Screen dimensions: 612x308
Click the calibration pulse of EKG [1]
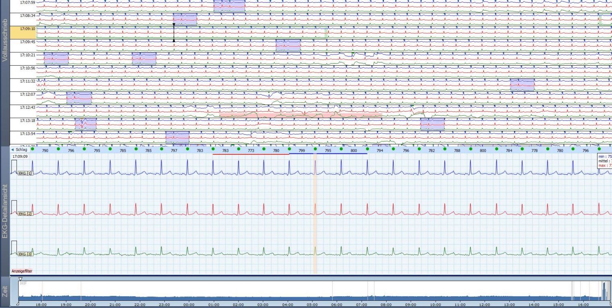(14, 167)
